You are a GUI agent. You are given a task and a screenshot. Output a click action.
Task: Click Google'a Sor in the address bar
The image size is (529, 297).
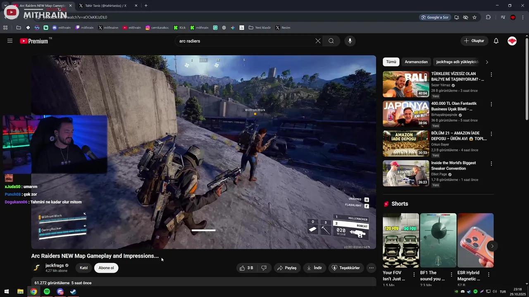pyautogui.click(x=435, y=17)
